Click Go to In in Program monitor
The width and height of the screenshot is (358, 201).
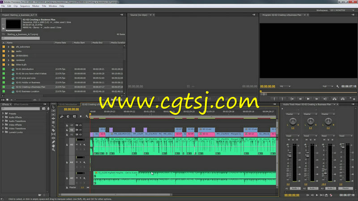pyautogui.click(x=292, y=99)
